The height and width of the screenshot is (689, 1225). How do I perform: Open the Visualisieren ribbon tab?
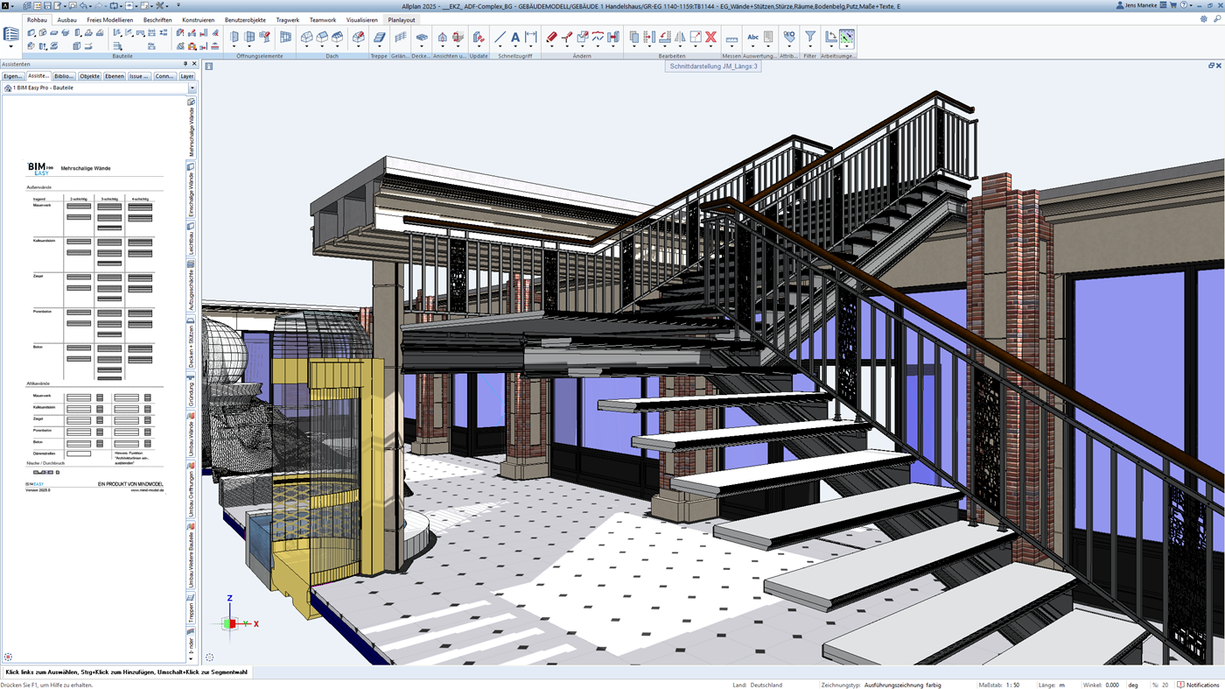[362, 19]
